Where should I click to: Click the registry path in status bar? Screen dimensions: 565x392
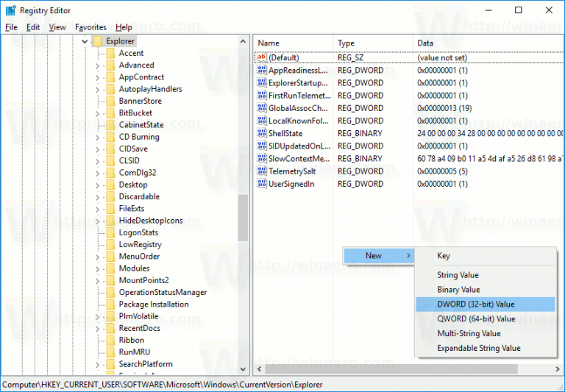(x=163, y=385)
